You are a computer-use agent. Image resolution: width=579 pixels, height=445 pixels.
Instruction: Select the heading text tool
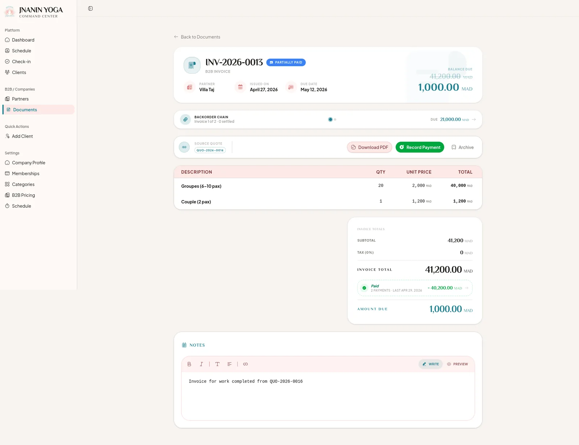[x=217, y=364]
